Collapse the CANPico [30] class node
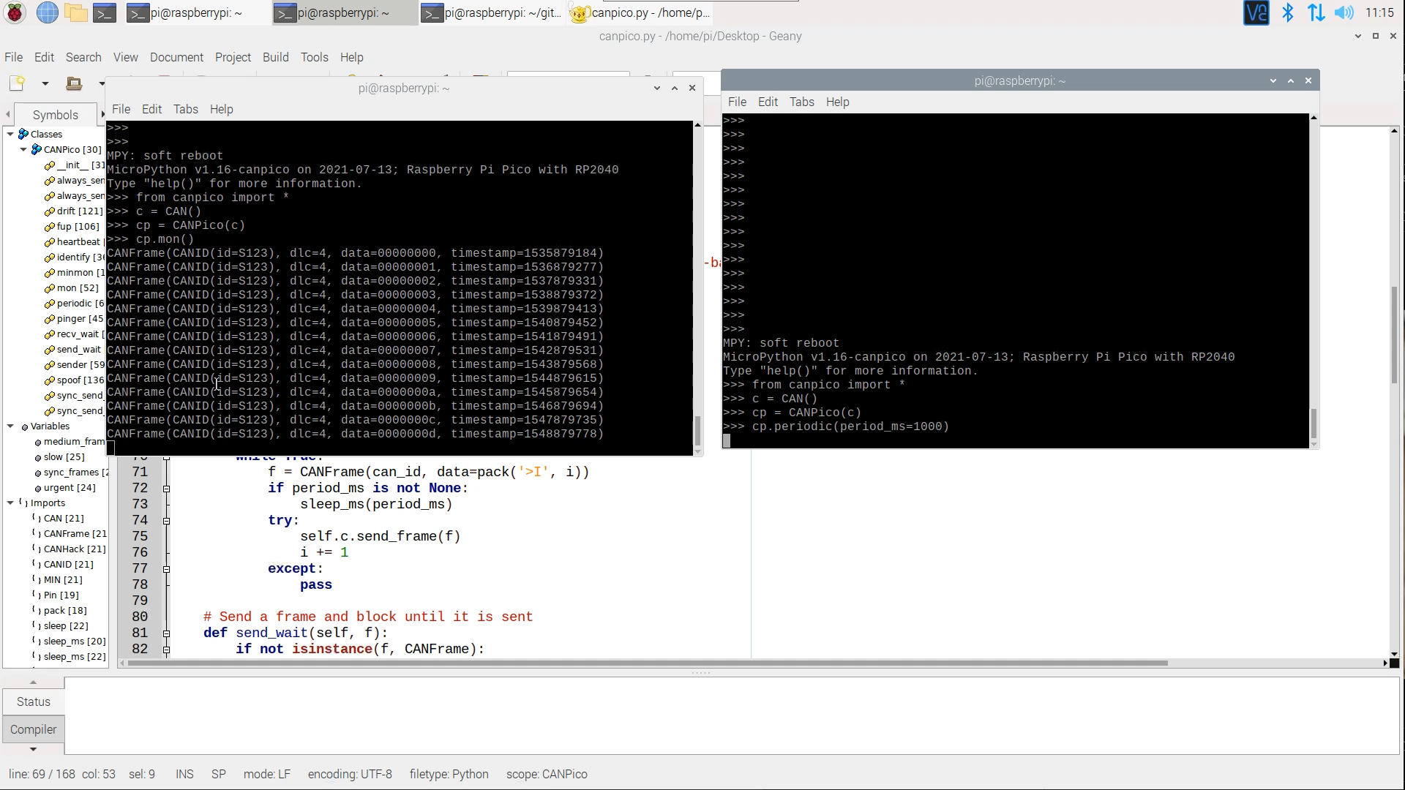Image resolution: width=1405 pixels, height=790 pixels. pyautogui.click(x=23, y=149)
